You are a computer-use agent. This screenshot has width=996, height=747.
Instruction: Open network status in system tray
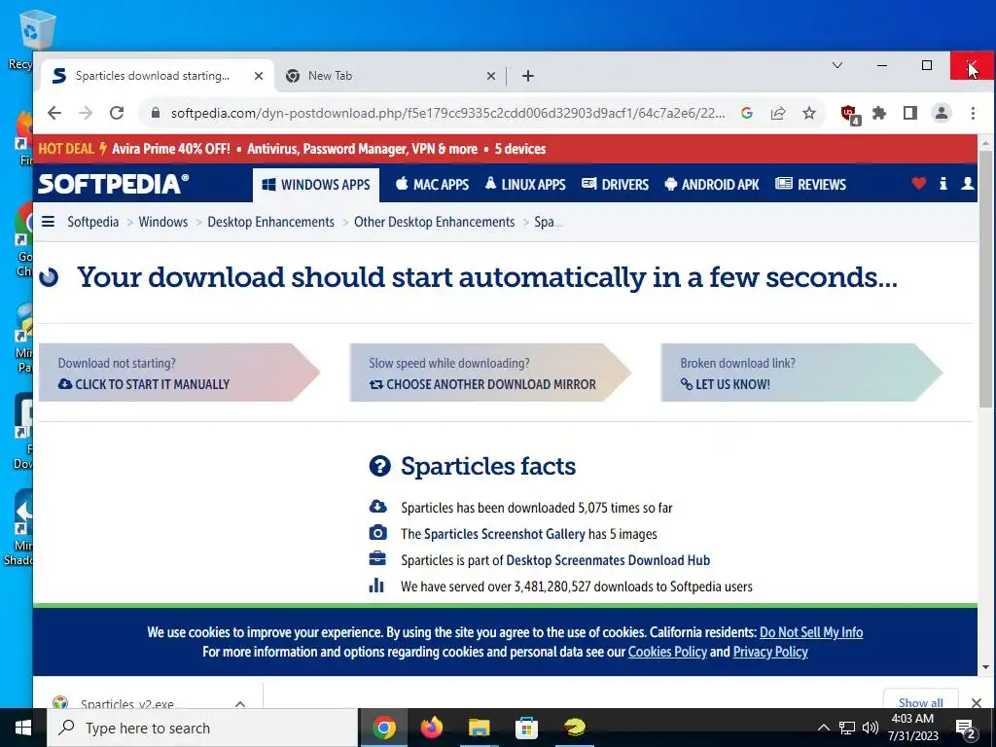(x=847, y=728)
